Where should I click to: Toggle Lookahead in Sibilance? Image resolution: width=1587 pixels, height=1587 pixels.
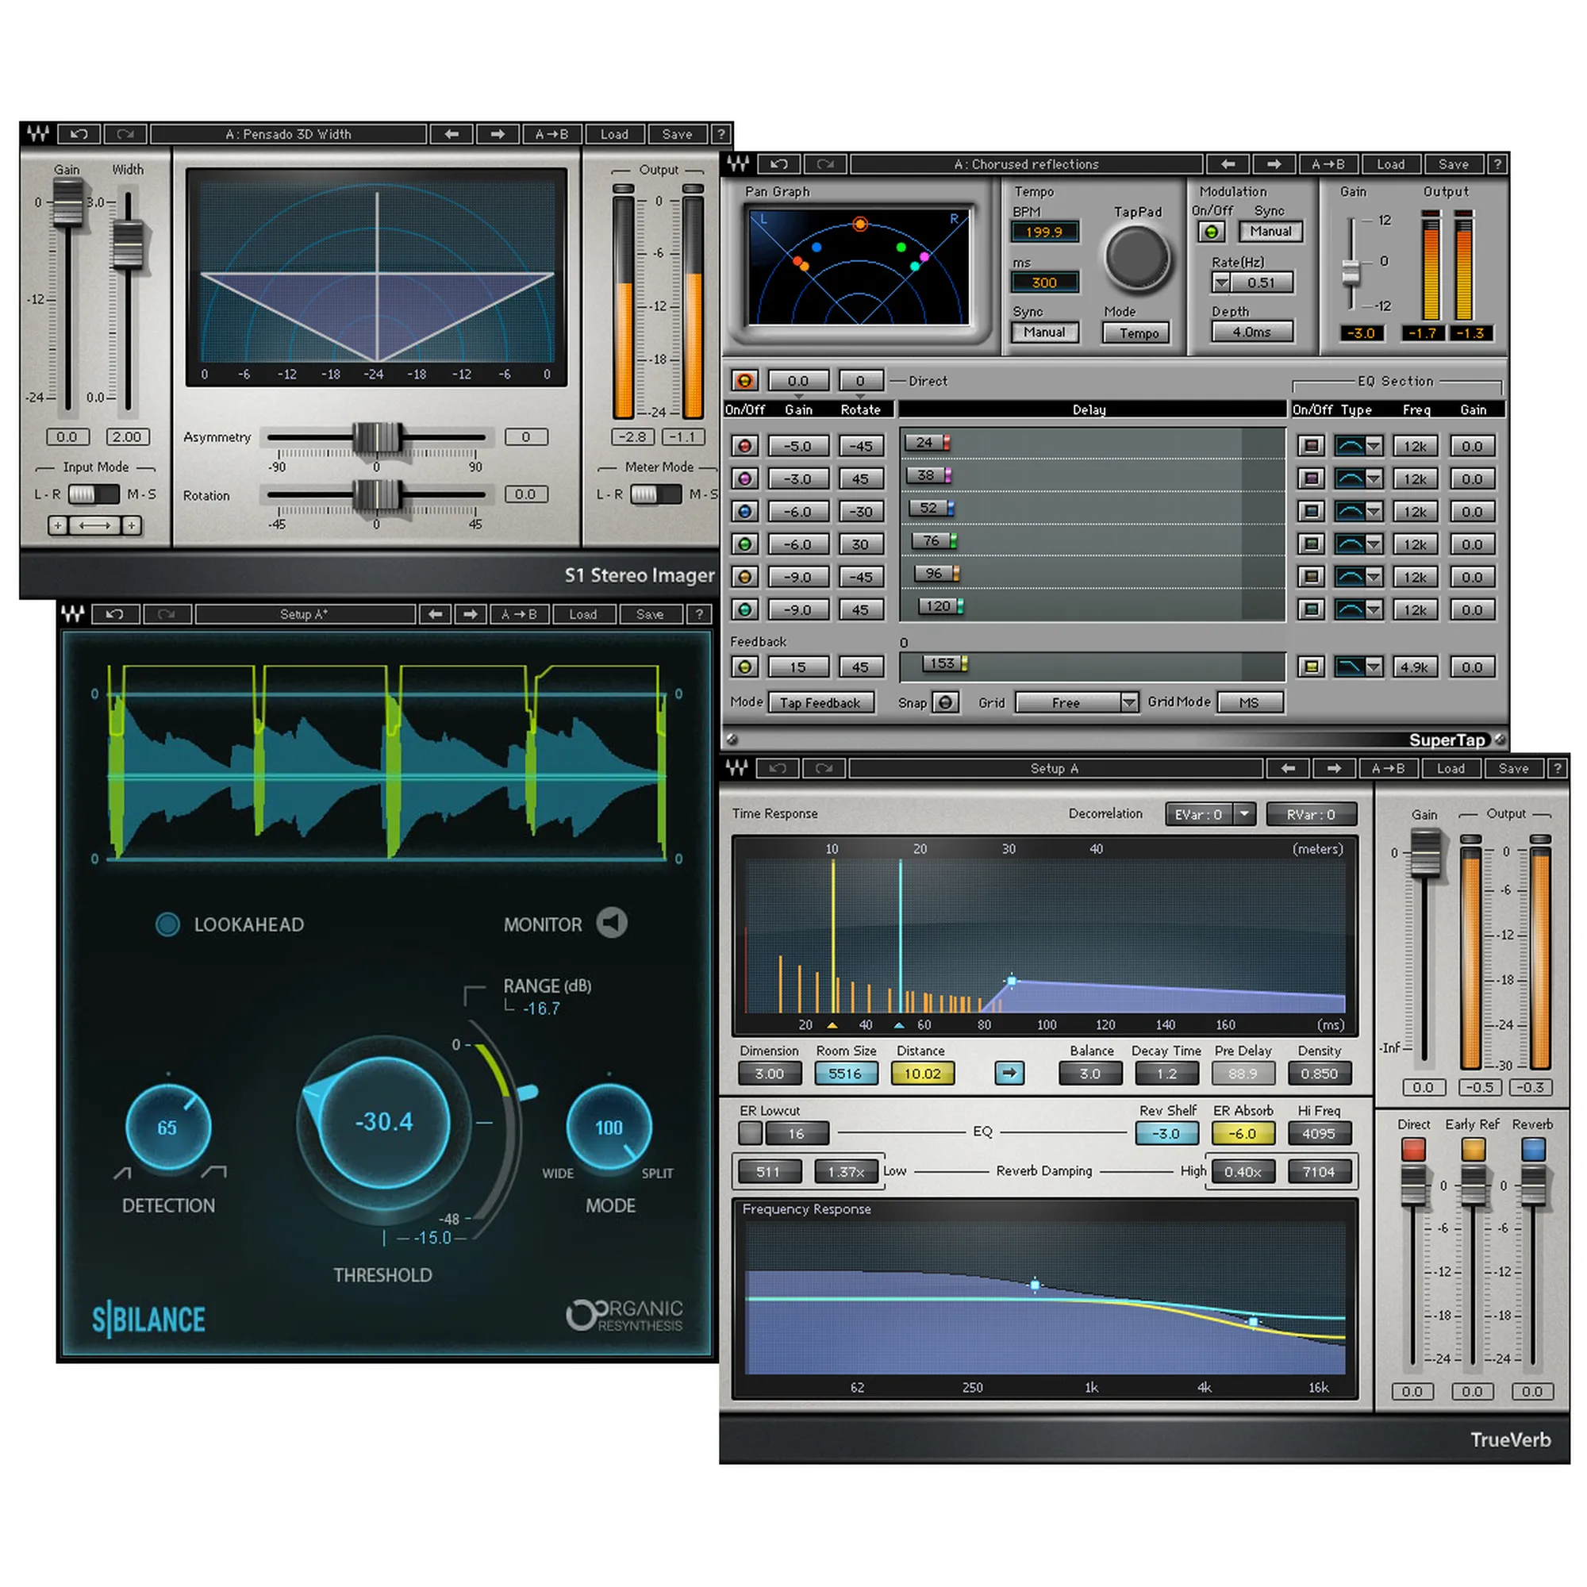(x=167, y=924)
